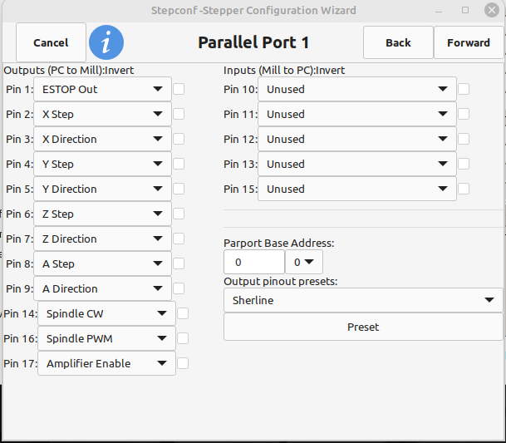Open the Pin 2 X Step dropdown
The height and width of the screenshot is (443, 506).
(x=103, y=114)
